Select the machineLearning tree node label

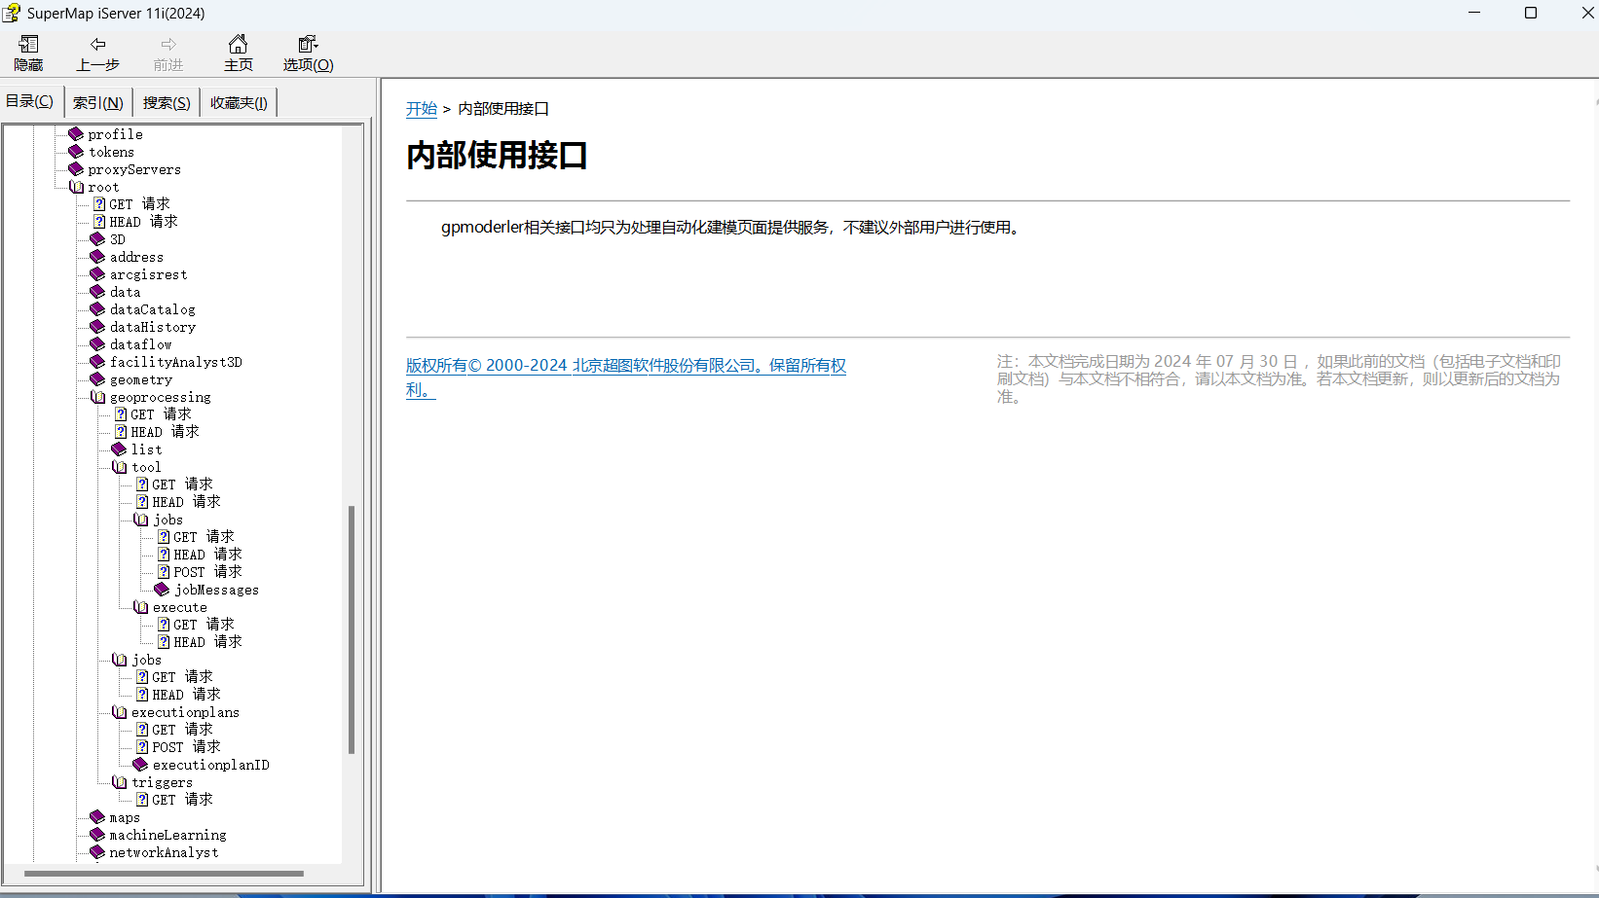[x=167, y=835]
